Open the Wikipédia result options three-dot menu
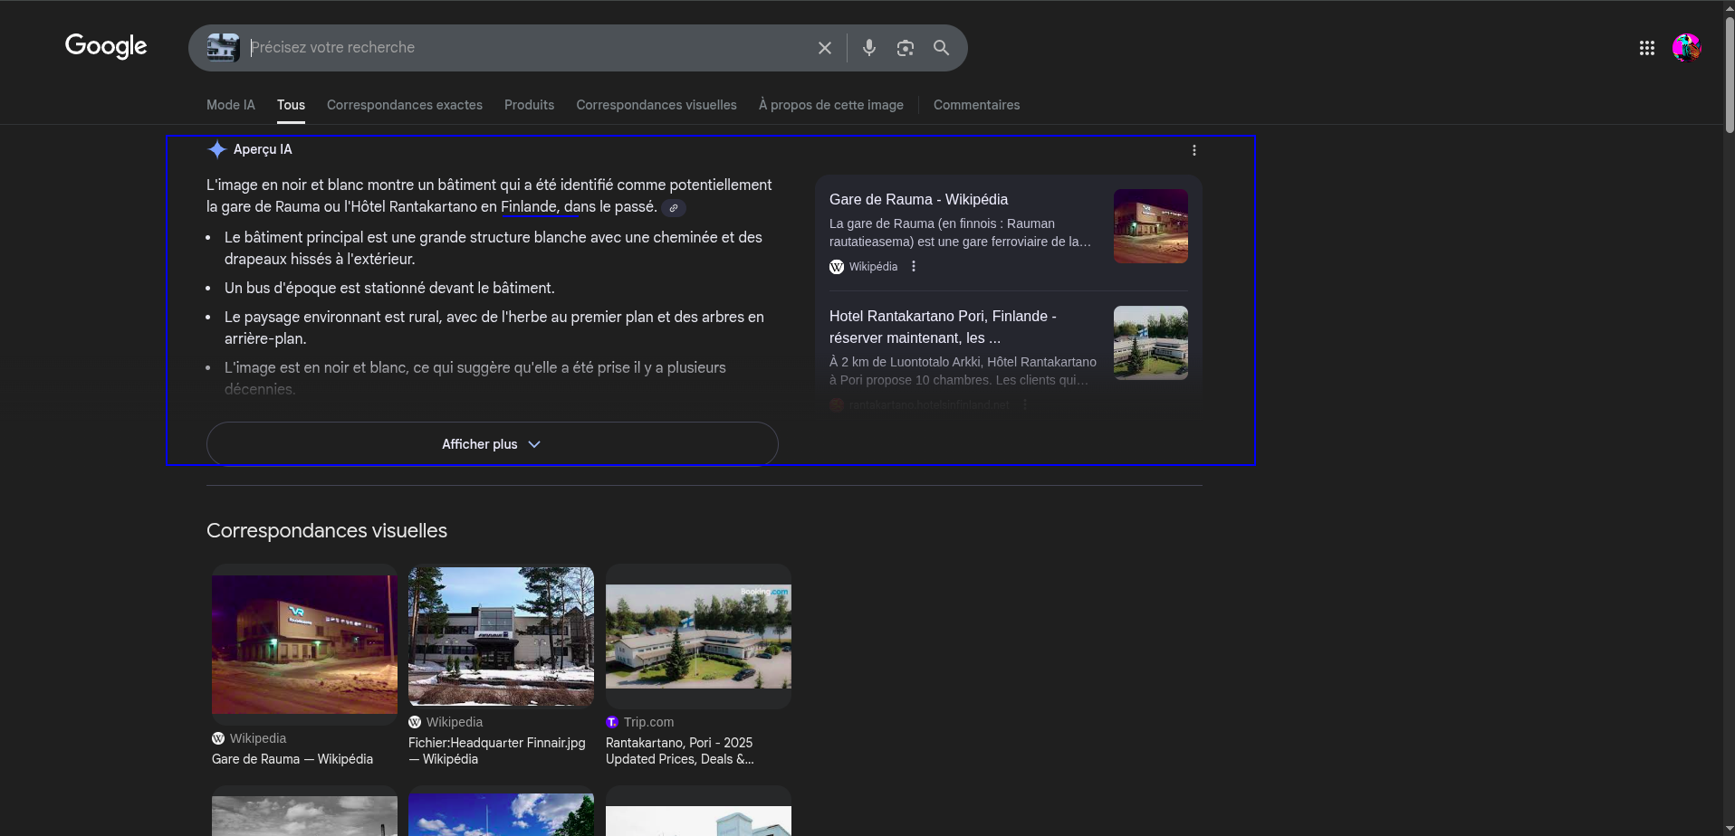 click(x=914, y=266)
